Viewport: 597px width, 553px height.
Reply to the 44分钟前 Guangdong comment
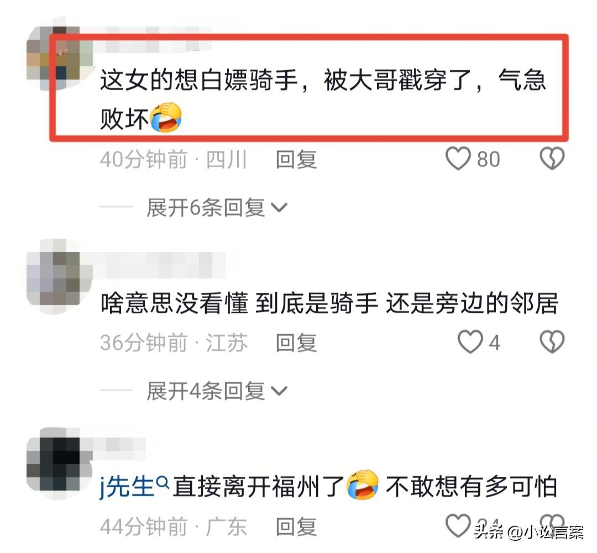click(296, 526)
